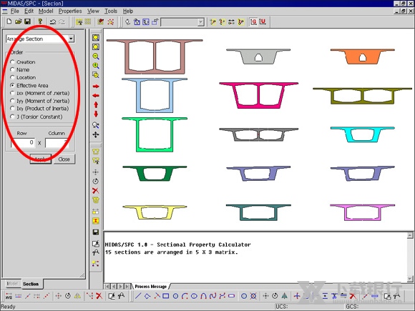Screen dimensions: 415x311
Task: Click the Row input field
Action: pos(23,142)
